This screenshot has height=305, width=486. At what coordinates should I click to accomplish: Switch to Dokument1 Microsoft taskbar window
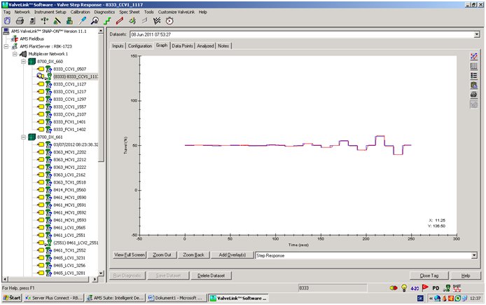pyautogui.click(x=176, y=298)
